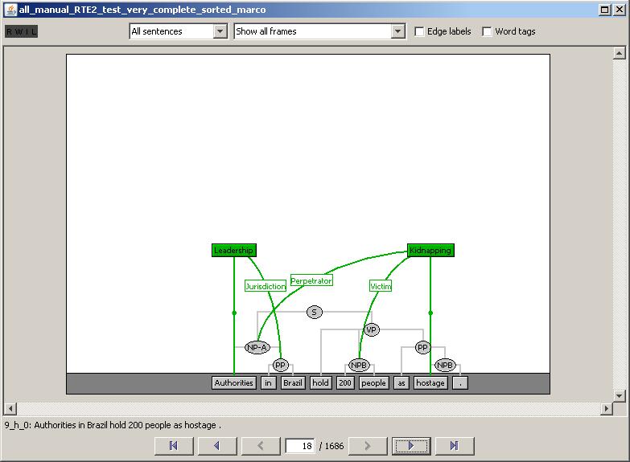Click the word 'Authorities'

pos(234,382)
